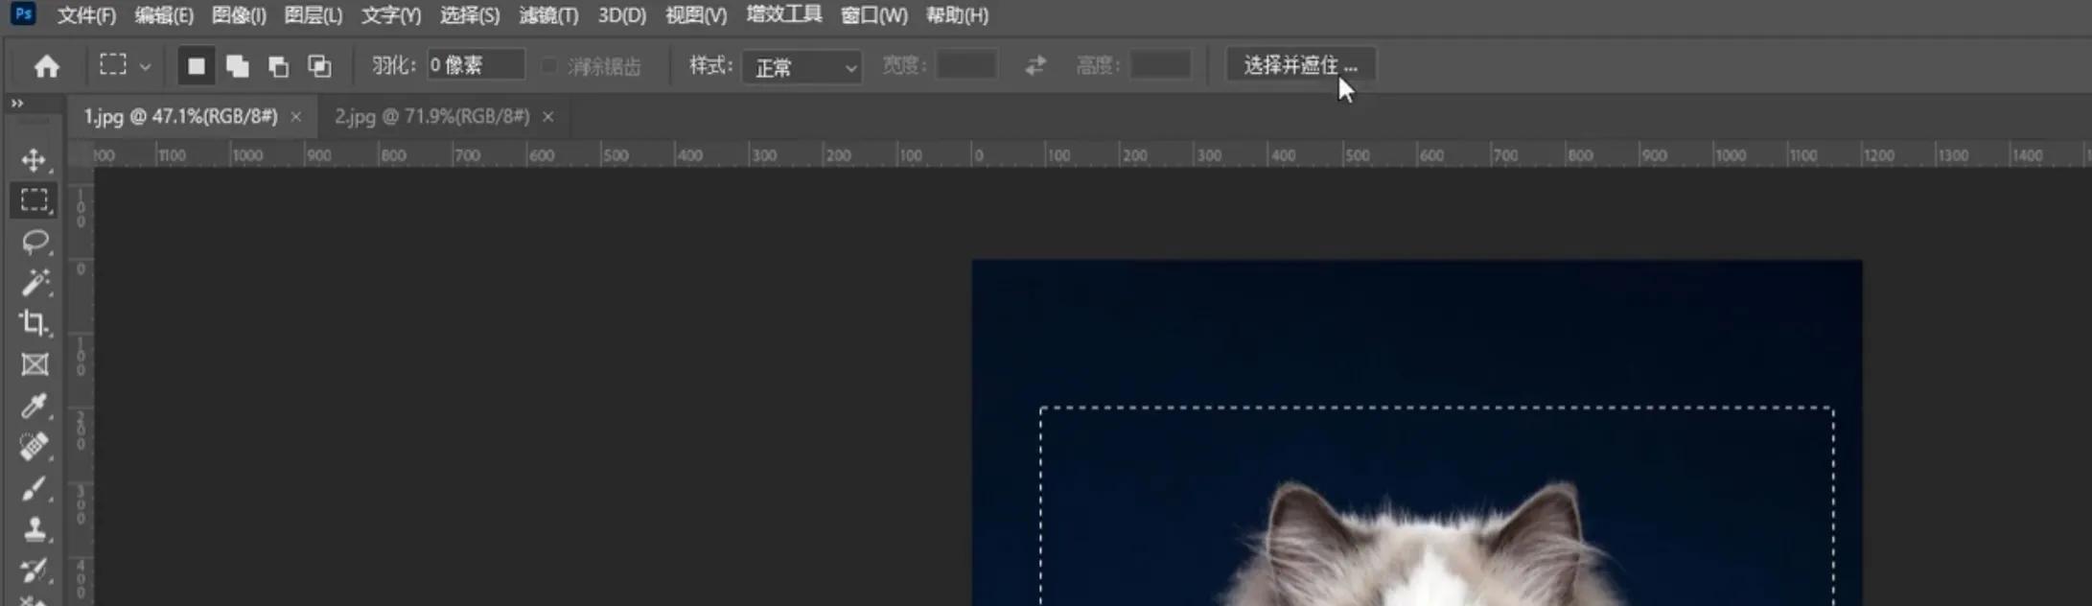Select the Rectangular Marquee tool
Viewport: 2092px width, 606px height.
35,199
